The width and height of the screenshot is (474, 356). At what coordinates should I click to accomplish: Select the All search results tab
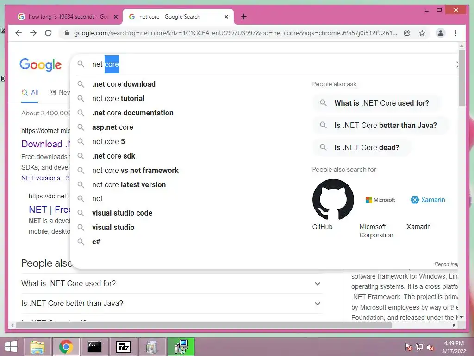coord(30,93)
